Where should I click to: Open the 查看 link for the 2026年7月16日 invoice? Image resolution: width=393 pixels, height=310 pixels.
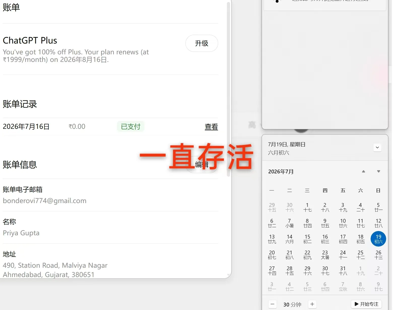click(211, 127)
